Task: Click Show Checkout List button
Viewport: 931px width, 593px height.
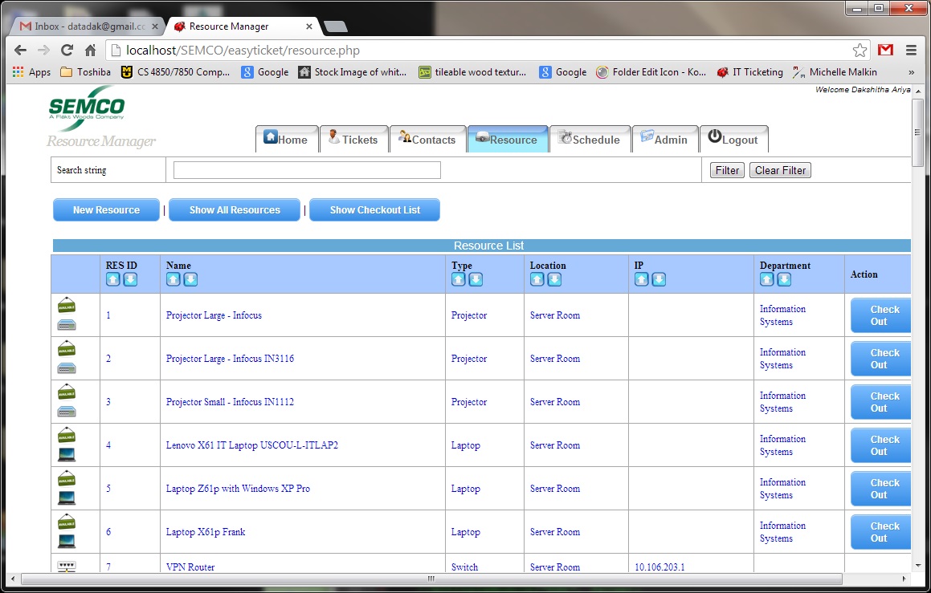Action: point(374,210)
